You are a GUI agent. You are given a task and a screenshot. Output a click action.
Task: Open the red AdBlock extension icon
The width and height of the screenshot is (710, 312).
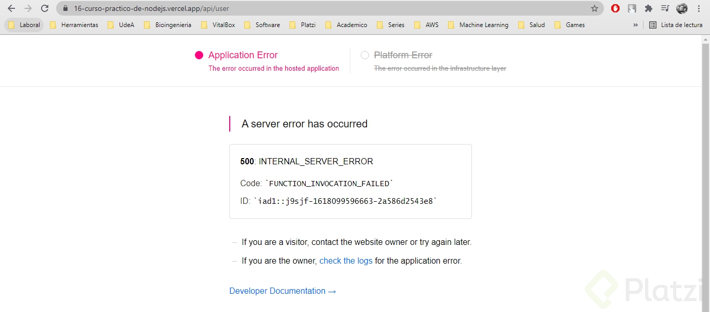[x=615, y=8]
